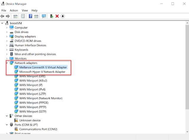
Task: Minimize the Device Manager window
Action: 162,4
